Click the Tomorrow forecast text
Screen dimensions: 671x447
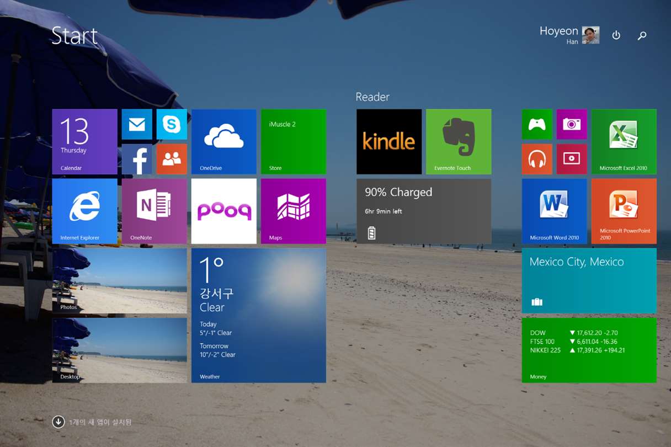pos(217,350)
